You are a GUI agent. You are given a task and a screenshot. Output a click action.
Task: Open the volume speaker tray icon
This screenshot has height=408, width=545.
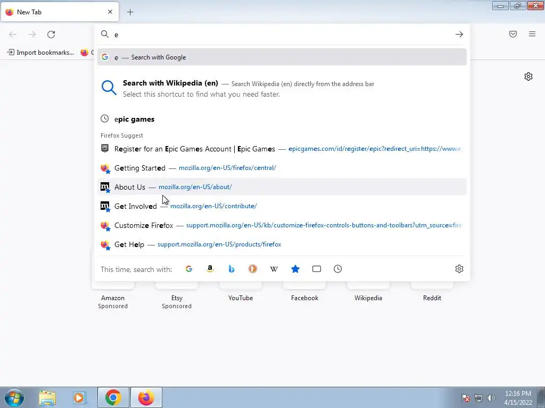click(x=491, y=398)
